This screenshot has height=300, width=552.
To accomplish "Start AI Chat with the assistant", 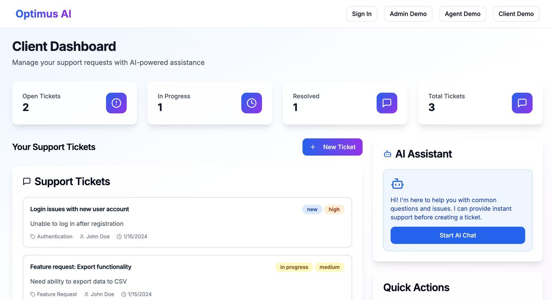I will coord(457,235).
